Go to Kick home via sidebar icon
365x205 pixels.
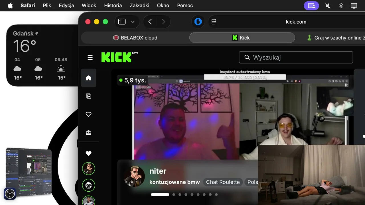click(x=89, y=78)
